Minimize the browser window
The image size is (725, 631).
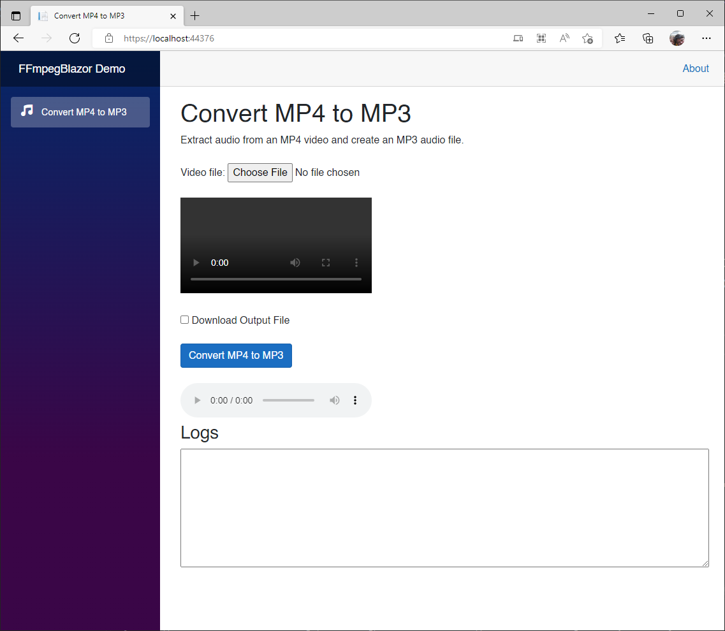click(x=651, y=13)
